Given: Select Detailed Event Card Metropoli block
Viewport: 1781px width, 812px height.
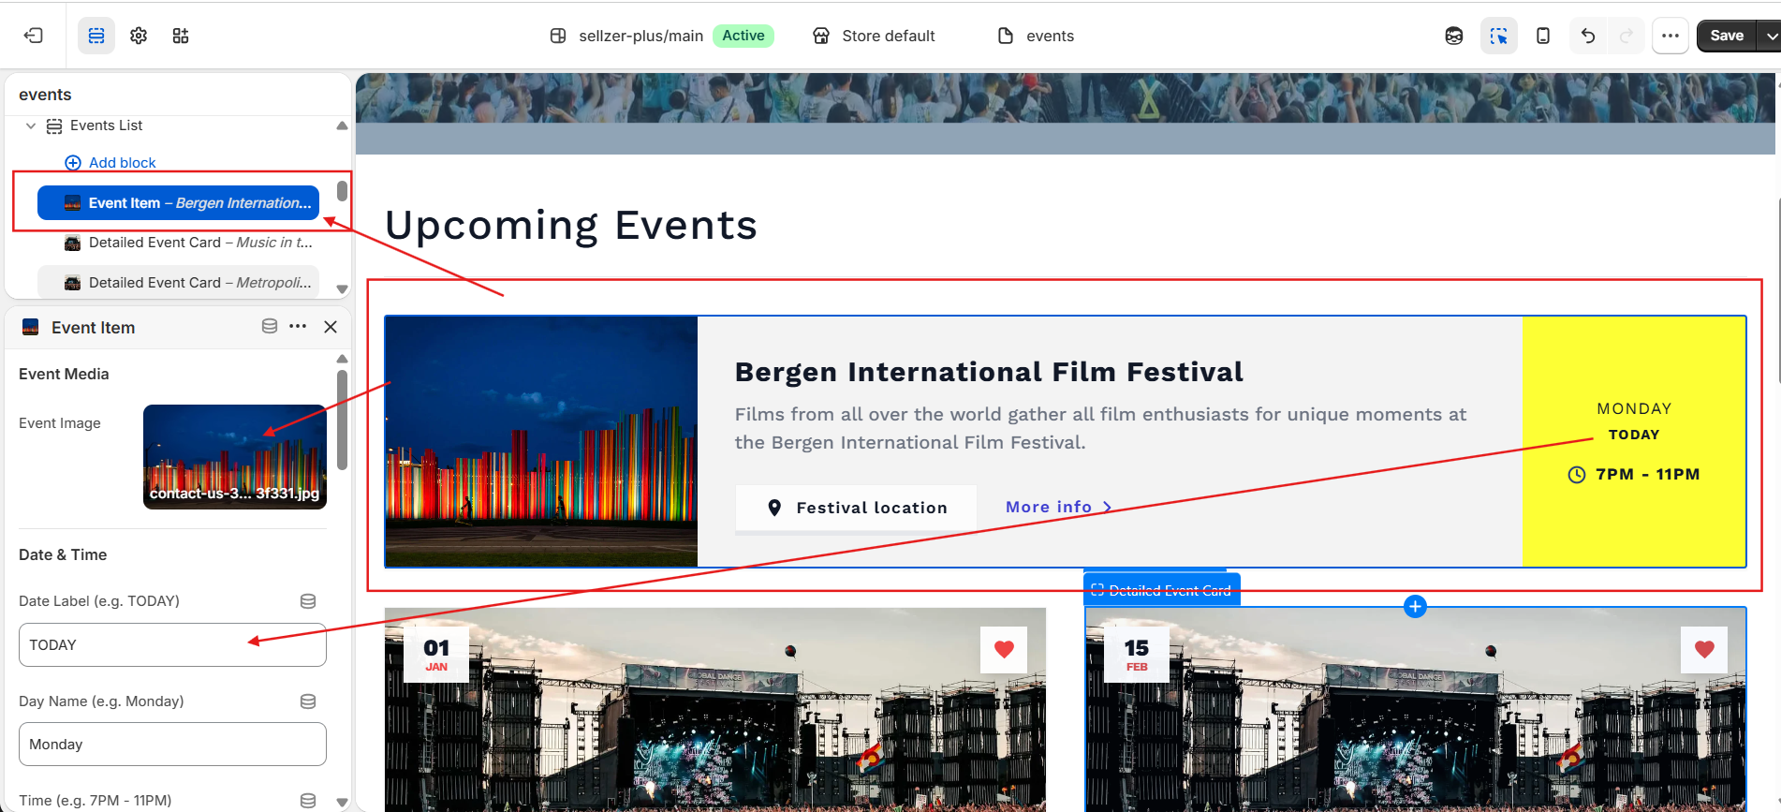Looking at the screenshot, I should tap(178, 283).
